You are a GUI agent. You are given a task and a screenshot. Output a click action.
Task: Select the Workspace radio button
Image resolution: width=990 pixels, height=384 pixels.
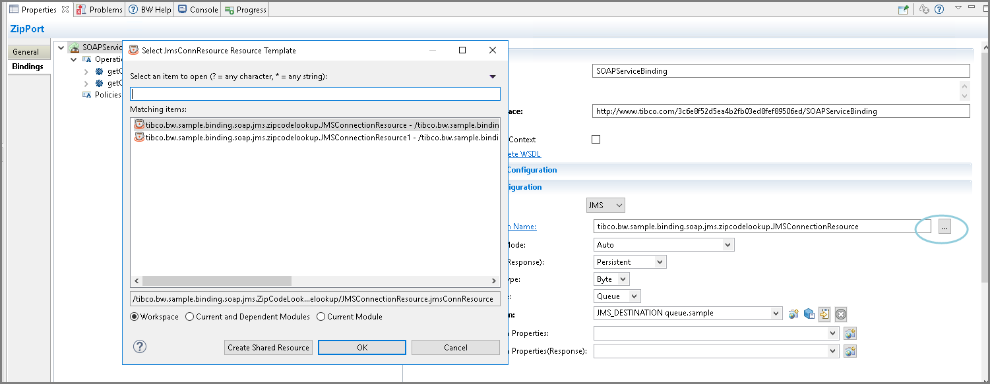coord(135,317)
